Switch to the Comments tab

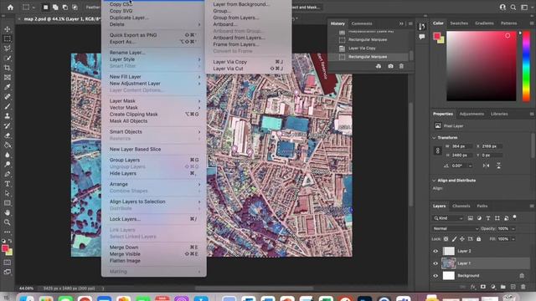point(362,23)
